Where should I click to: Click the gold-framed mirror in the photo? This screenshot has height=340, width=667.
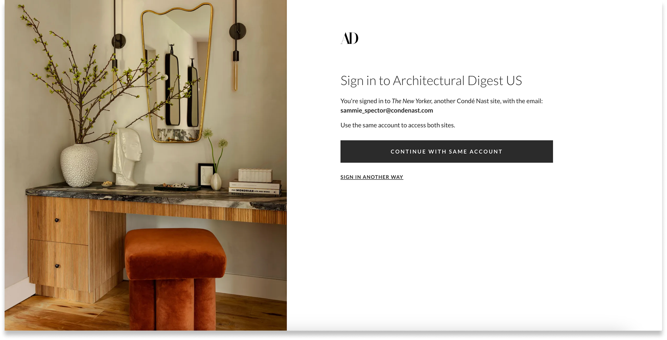[177, 73]
